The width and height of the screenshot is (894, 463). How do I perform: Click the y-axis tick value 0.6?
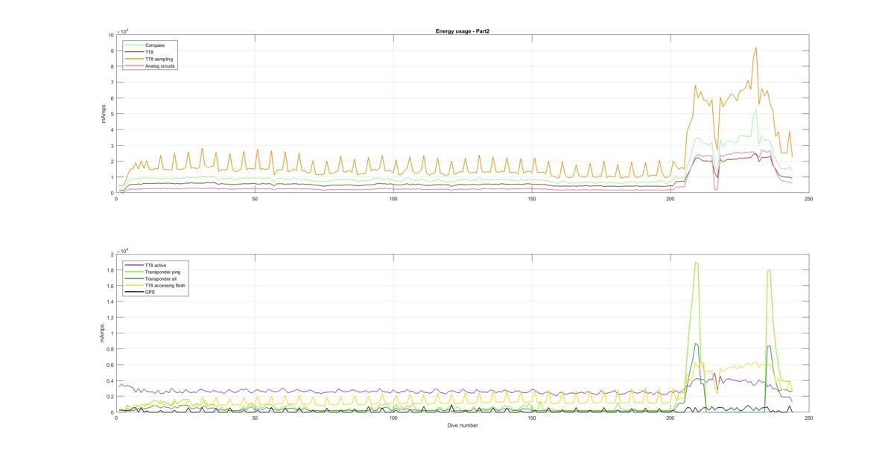point(110,365)
